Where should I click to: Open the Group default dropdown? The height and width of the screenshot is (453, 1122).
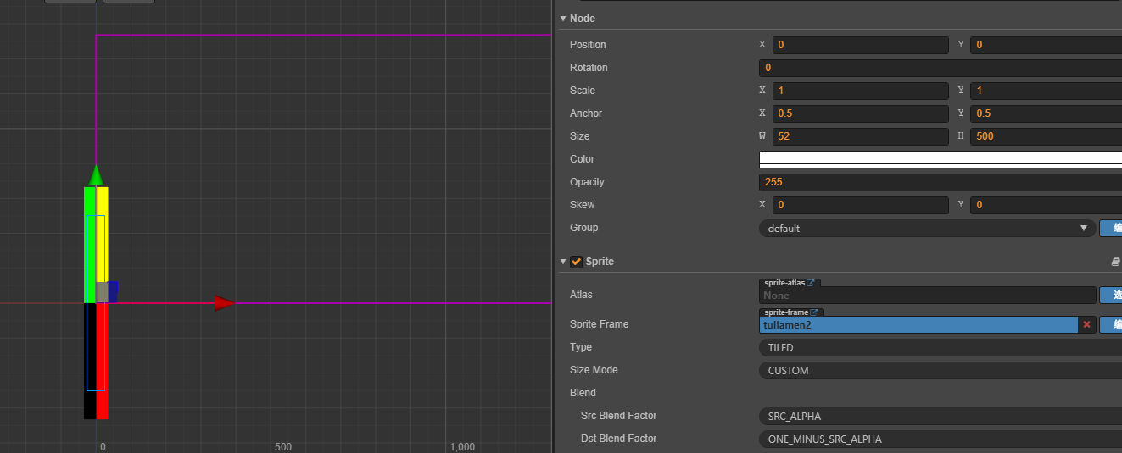click(926, 228)
